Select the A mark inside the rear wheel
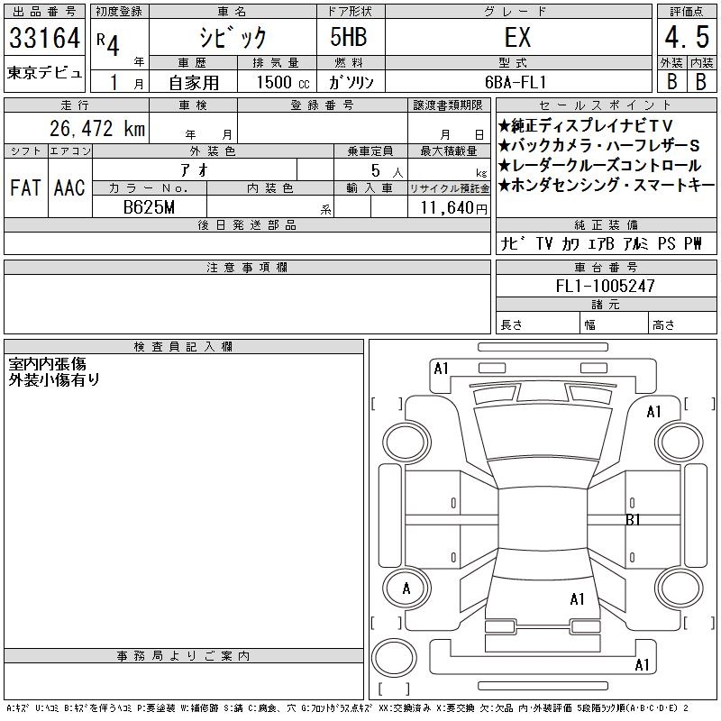The width and height of the screenshot is (721, 721). [406, 589]
